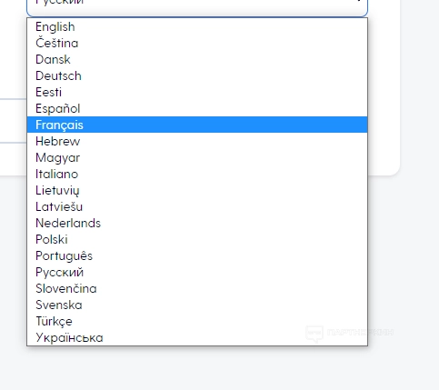The width and height of the screenshot is (439, 390).
Task: Choose Magyar from the dropdown
Action: 197,157
